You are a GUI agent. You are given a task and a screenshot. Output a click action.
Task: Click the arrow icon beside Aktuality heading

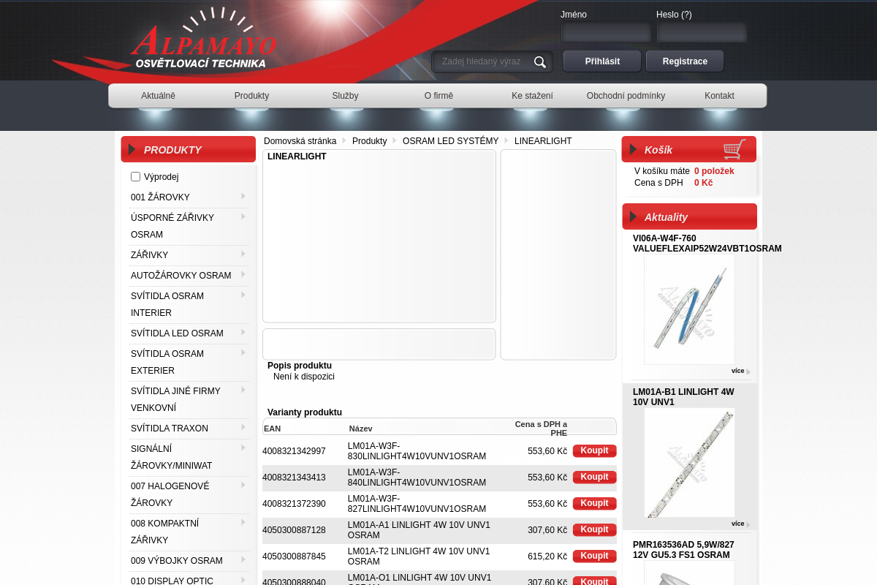[x=633, y=216]
